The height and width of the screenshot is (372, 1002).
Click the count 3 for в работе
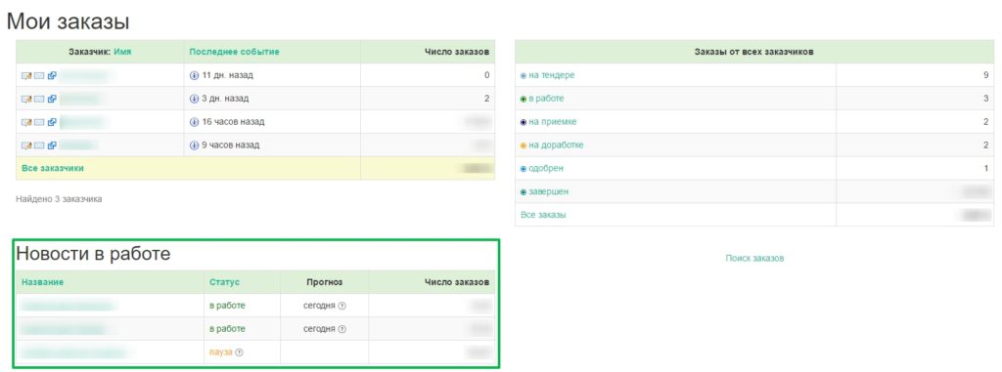[x=986, y=99]
